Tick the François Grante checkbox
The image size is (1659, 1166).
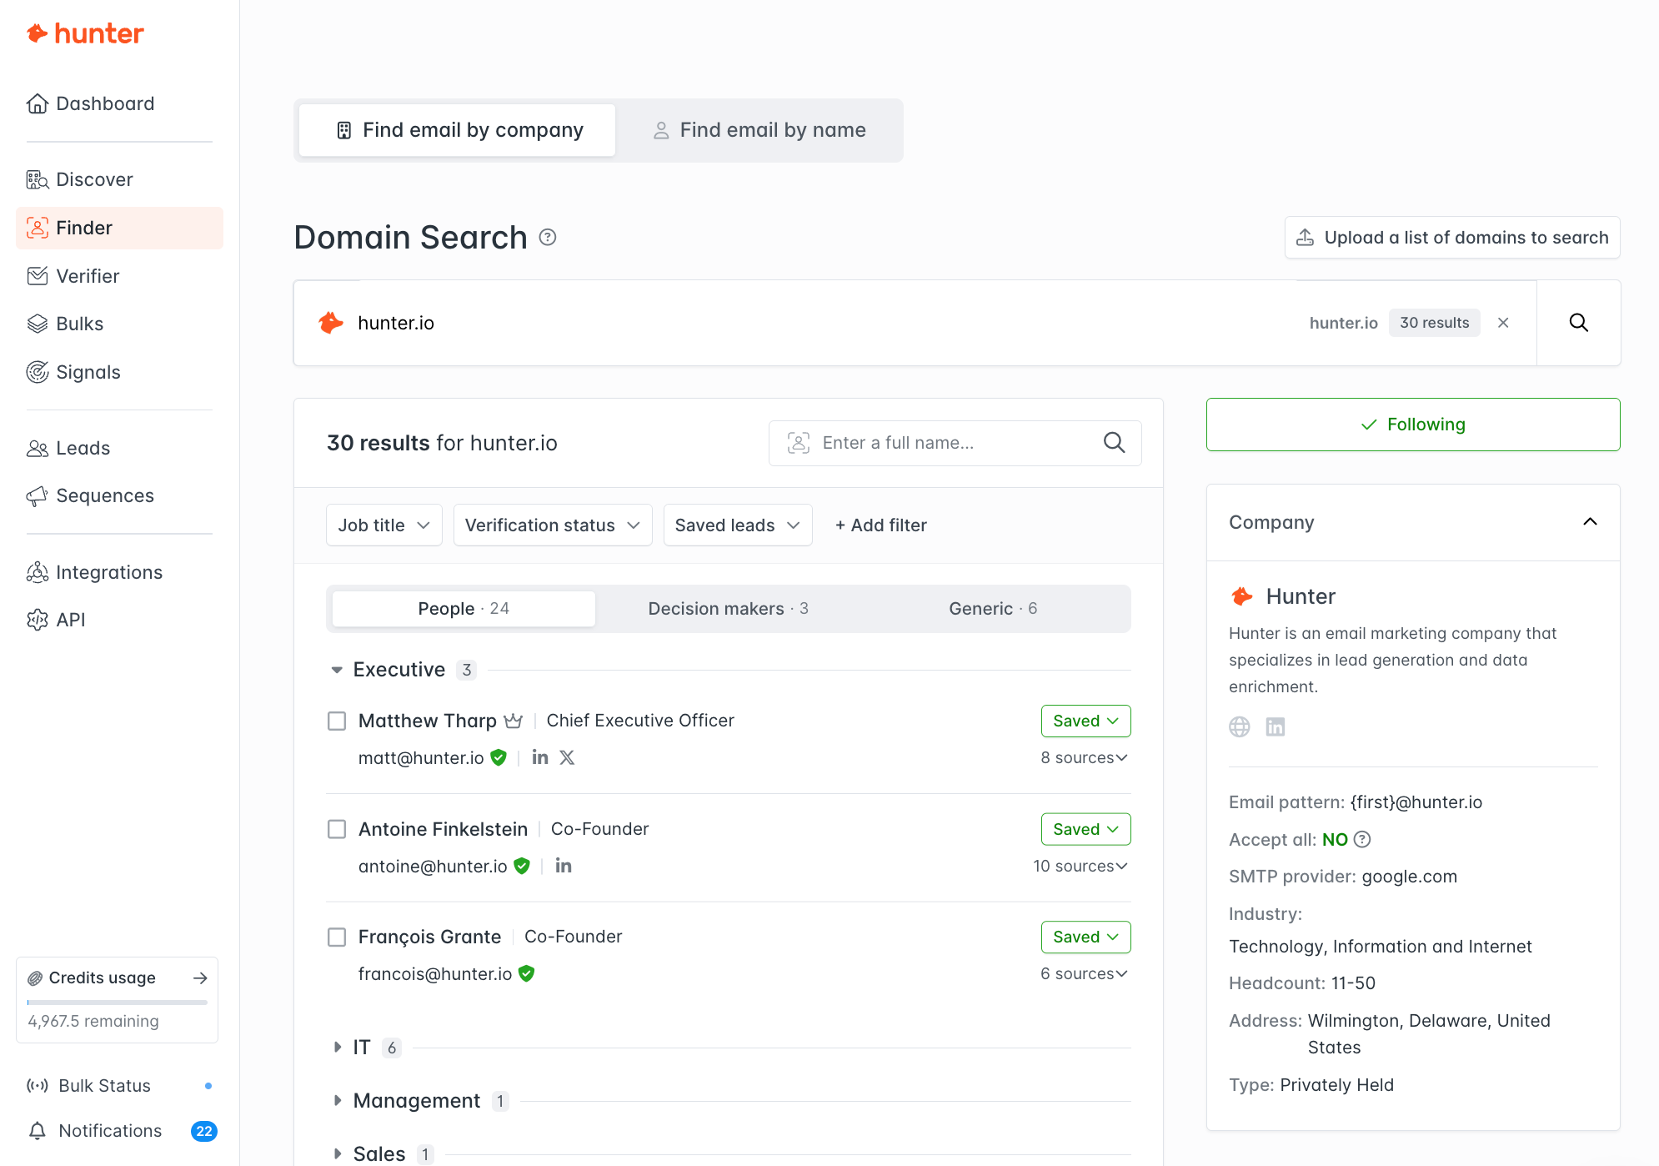337,937
